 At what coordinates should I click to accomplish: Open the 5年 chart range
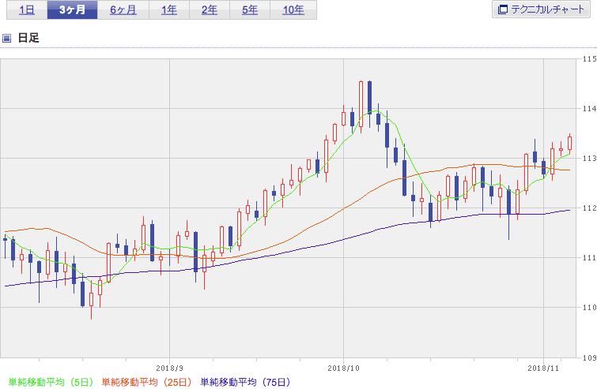(x=250, y=10)
